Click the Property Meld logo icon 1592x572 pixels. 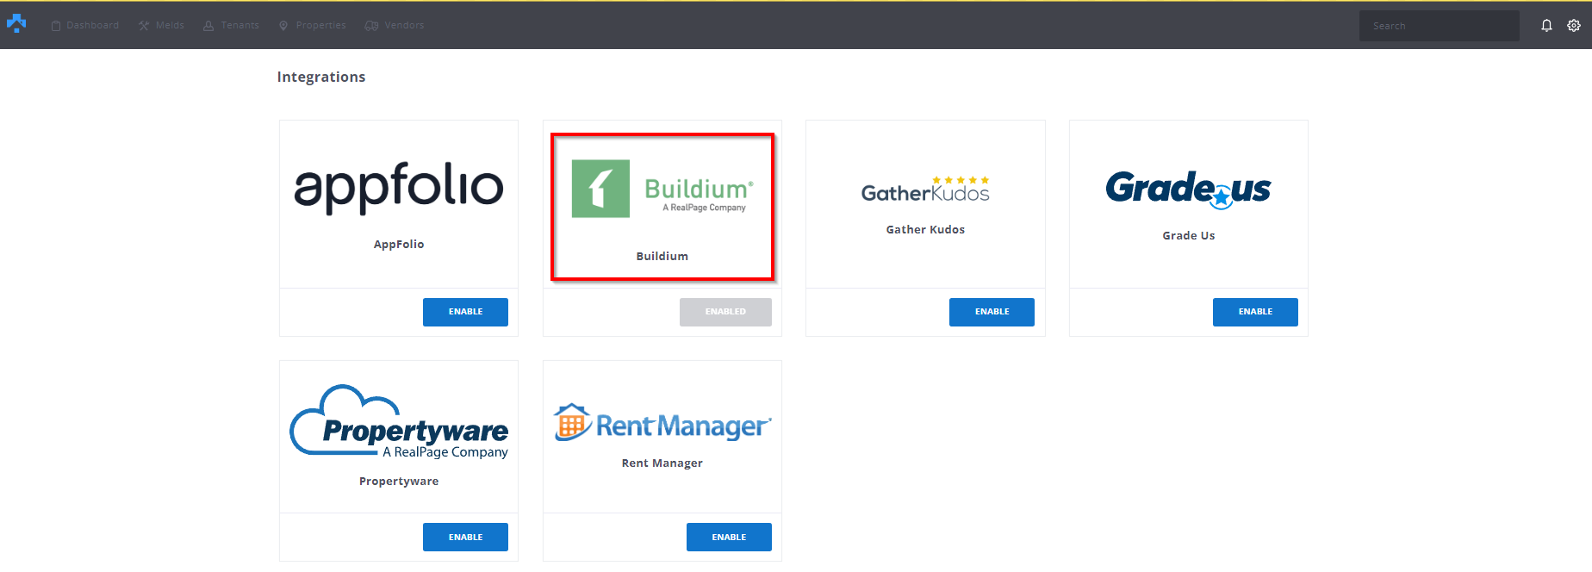coord(16,24)
